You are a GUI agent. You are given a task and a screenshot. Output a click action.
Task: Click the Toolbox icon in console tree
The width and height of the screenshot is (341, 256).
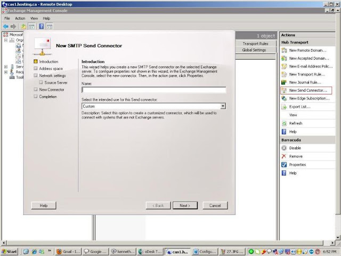pos(12,77)
